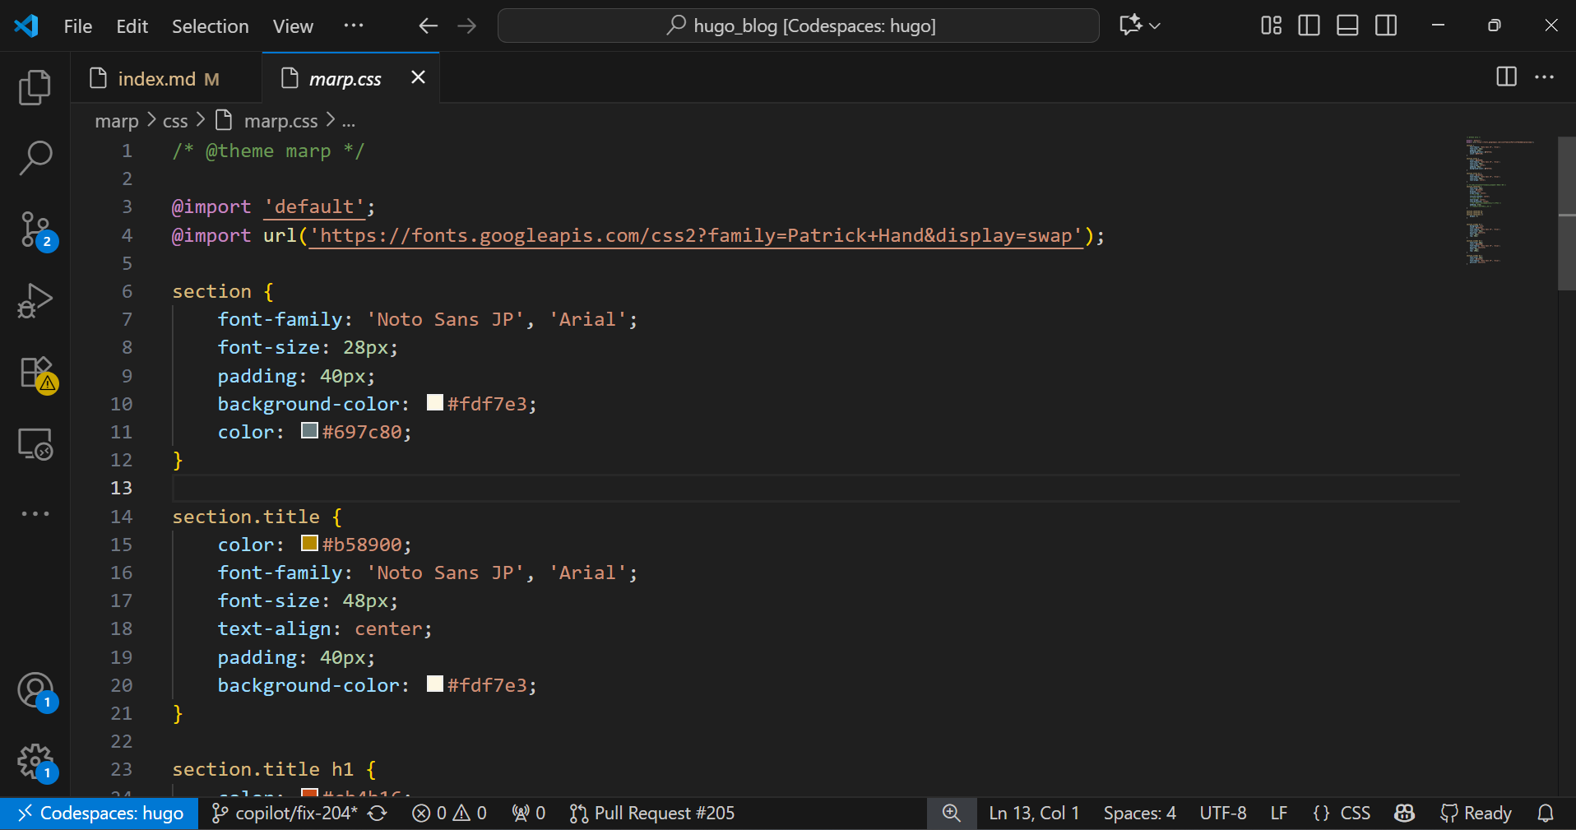Change end of line sequence LF
Viewport: 1576px width, 830px height.
click(x=1278, y=814)
